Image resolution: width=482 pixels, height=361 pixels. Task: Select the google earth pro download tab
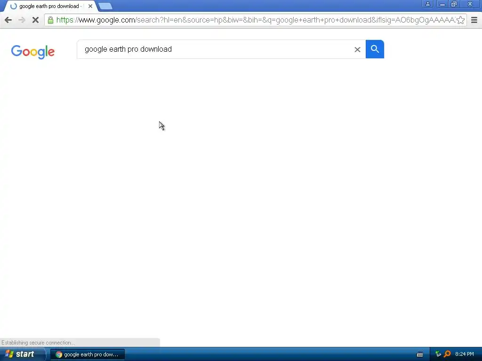[x=49, y=6]
